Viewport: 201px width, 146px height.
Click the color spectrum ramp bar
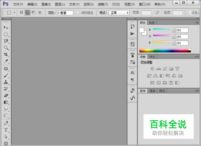click(x=164, y=50)
